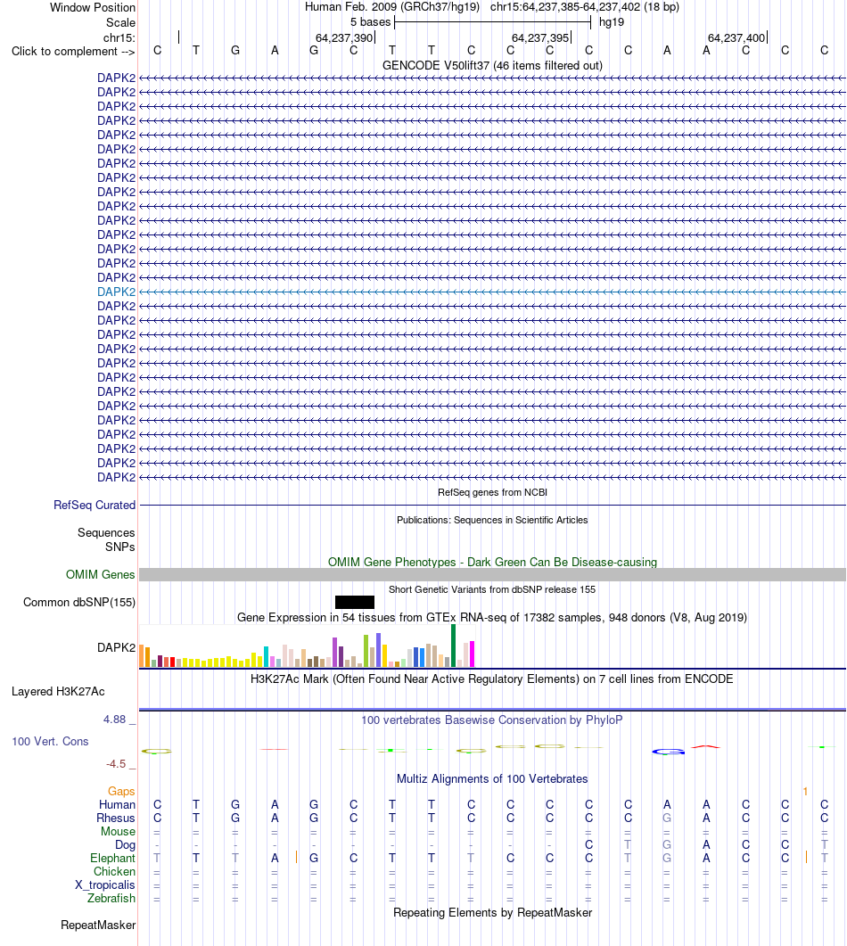Click the orange gap count '1' in the Gaps row
The width and height of the screenshot is (847, 946).
pos(805,791)
